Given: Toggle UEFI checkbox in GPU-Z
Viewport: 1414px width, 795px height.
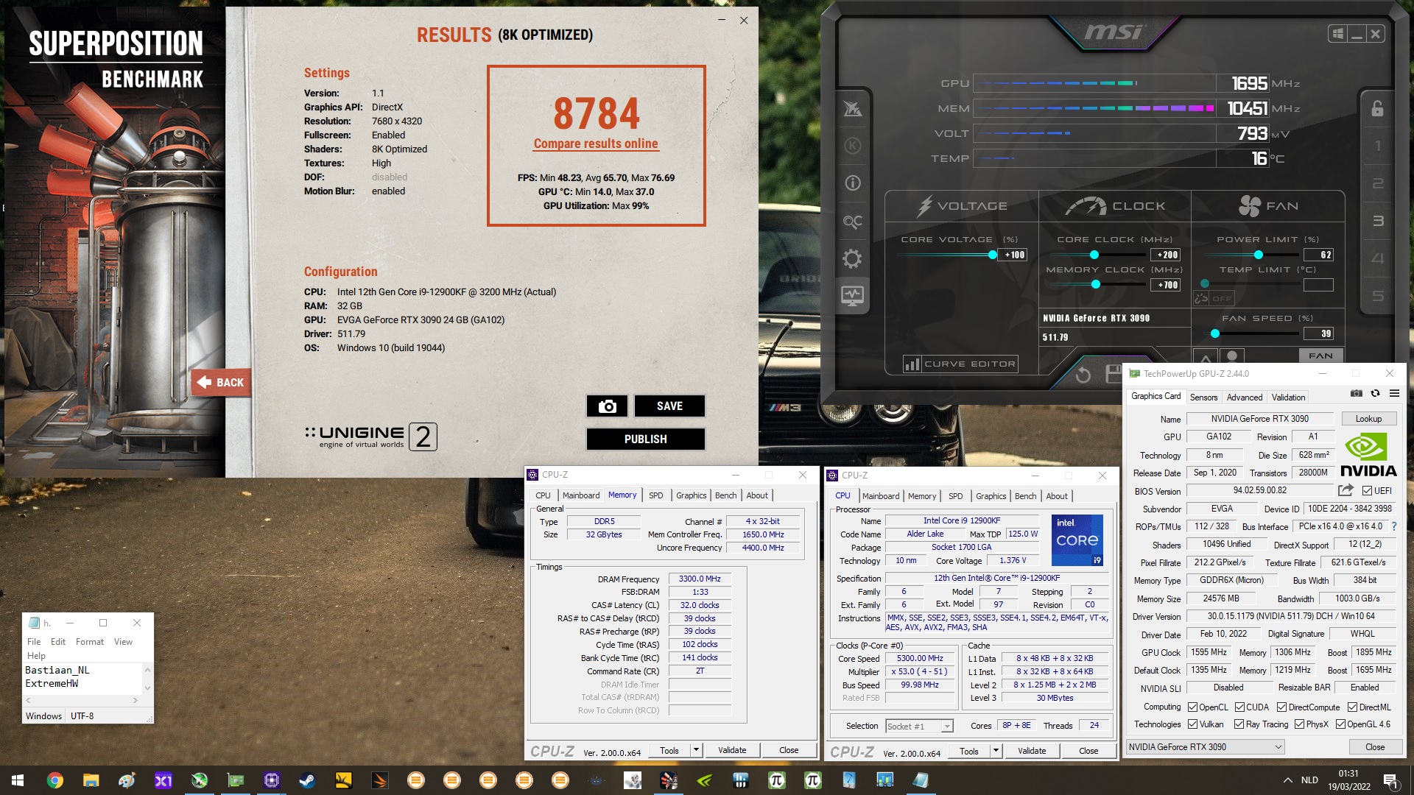Looking at the screenshot, I should (x=1367, y=491).
